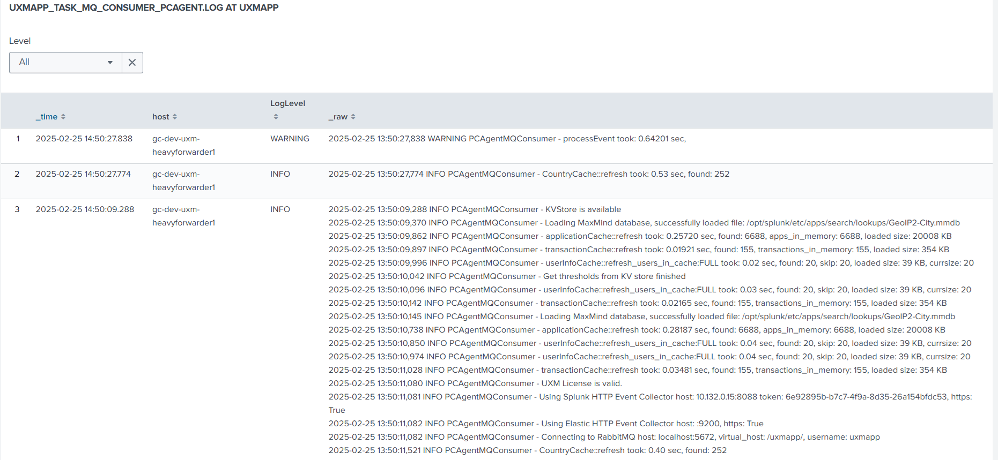The width and height of the screenshot is (998, 460).
Task: Click the WARNING log level value
Action: tap(290, 139)
